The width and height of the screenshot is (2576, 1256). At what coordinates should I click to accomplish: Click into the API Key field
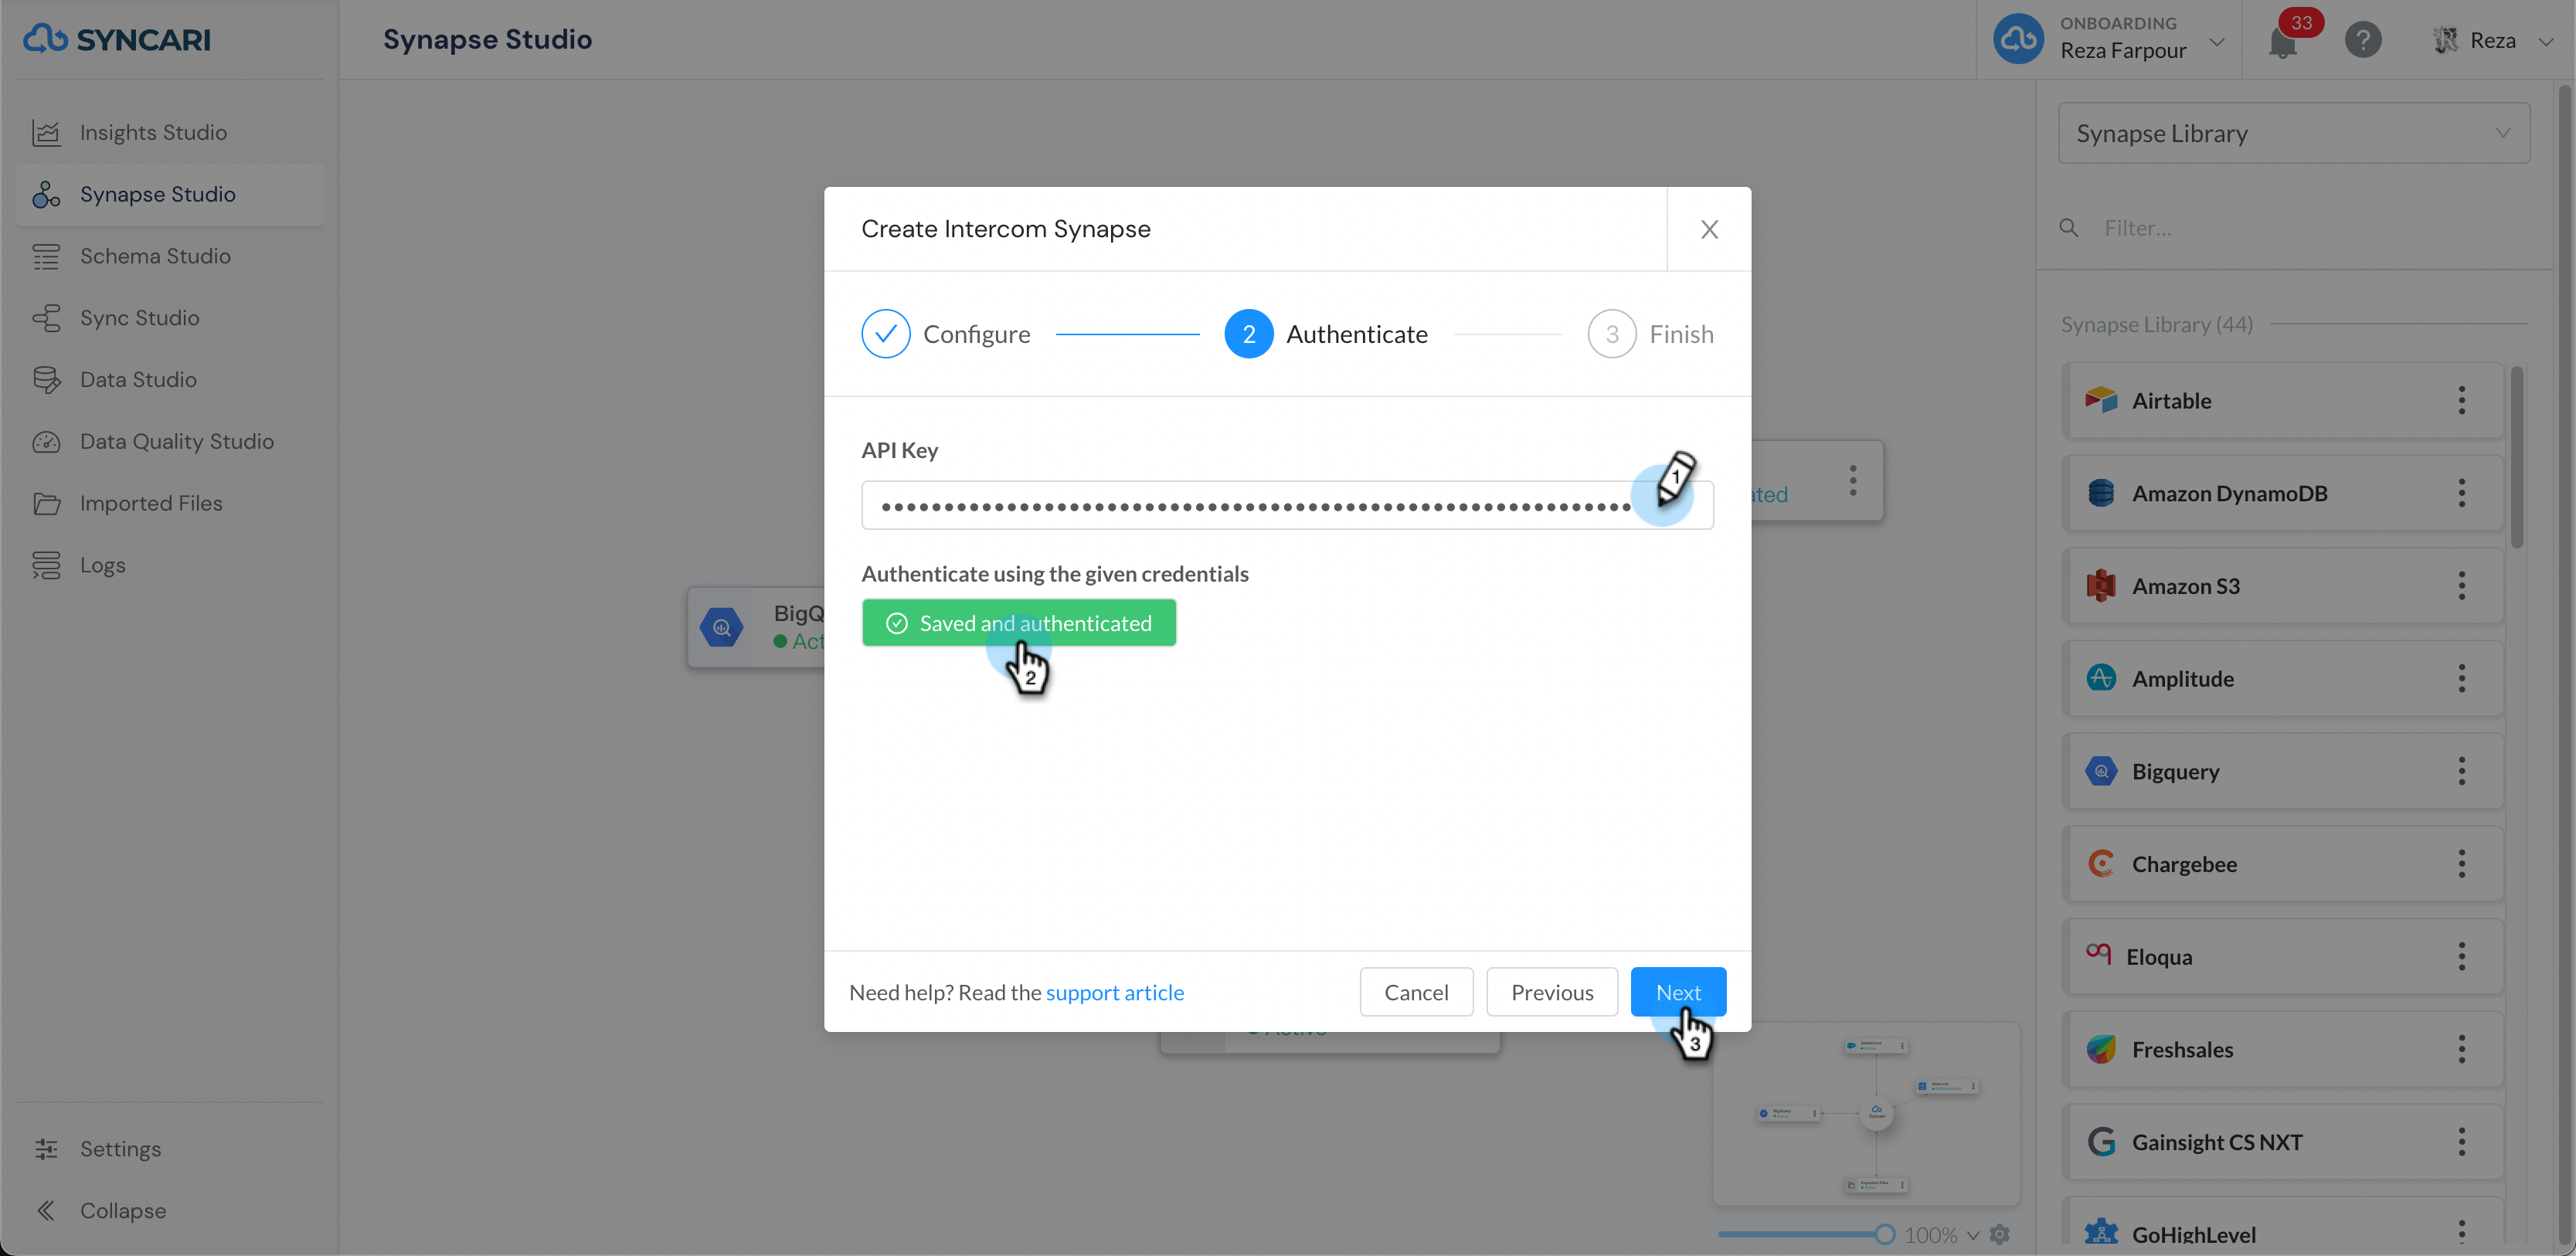[1287, 506]
